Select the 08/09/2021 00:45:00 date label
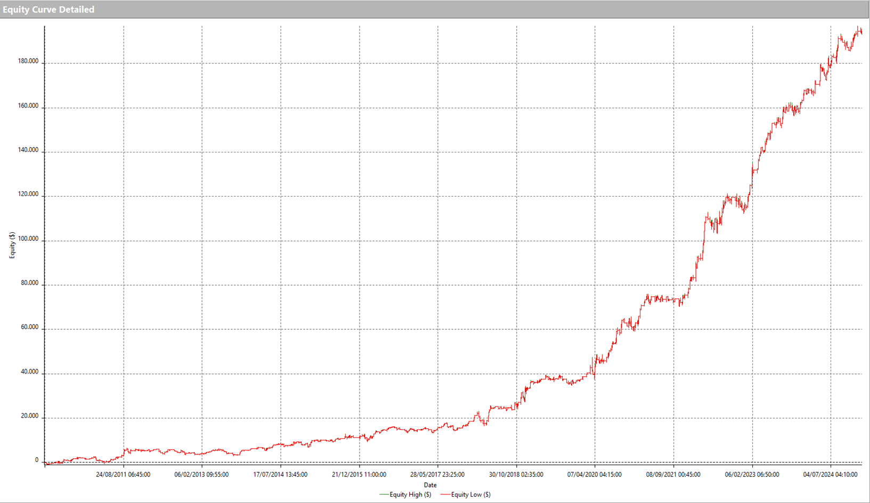 pyautogui.click(x=673, y=474)
